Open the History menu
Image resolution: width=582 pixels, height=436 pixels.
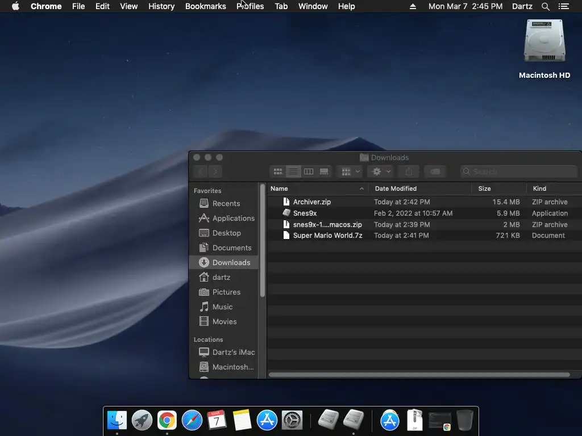point(161,6)
